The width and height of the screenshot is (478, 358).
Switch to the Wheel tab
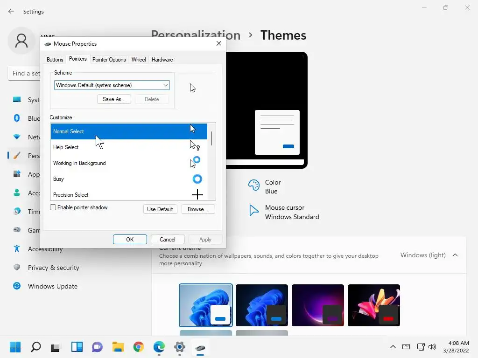click(x=138, y=60)
